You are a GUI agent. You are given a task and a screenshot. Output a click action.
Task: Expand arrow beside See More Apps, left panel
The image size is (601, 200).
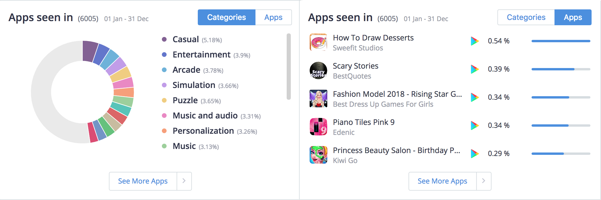coord(184,181)
